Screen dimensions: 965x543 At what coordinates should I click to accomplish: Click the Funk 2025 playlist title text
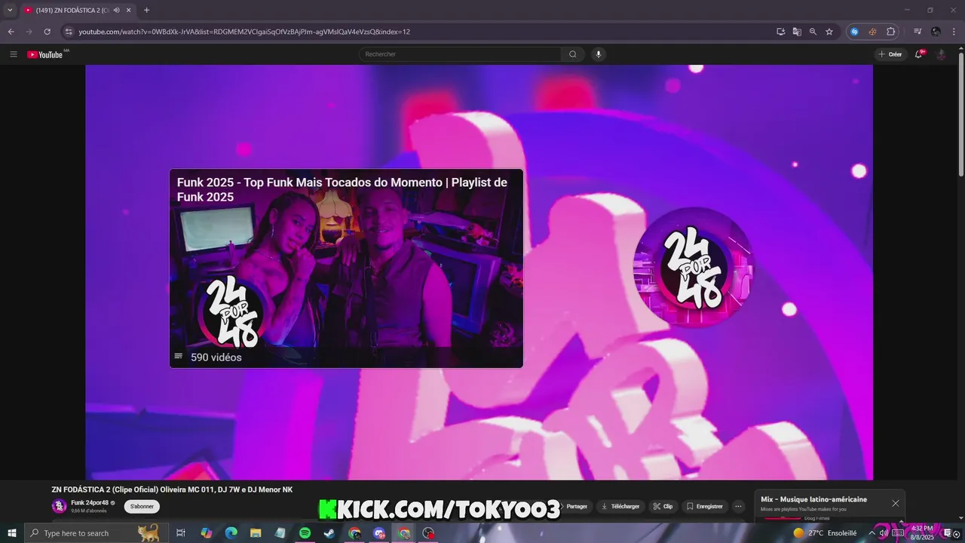click(342, 189)
